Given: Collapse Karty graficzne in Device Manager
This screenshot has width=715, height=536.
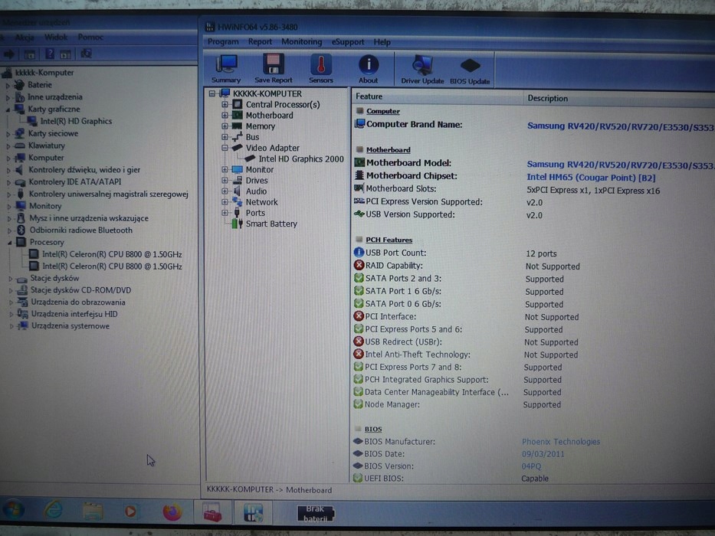Looking at the screenshot, I should (x=8, y=109).
